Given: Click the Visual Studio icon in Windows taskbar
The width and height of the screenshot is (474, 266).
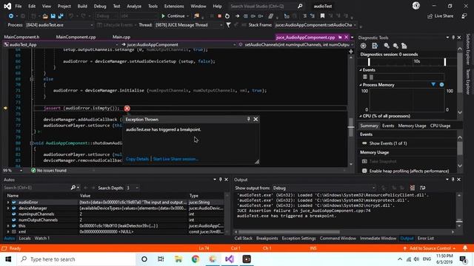Looking at the screenshot, I should point(230,259).
